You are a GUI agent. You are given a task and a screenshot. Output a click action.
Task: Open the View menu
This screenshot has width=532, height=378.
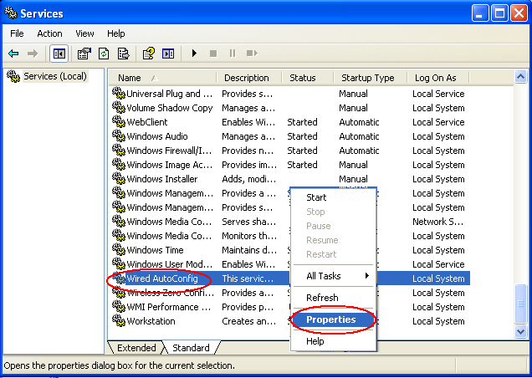(84, 33)
